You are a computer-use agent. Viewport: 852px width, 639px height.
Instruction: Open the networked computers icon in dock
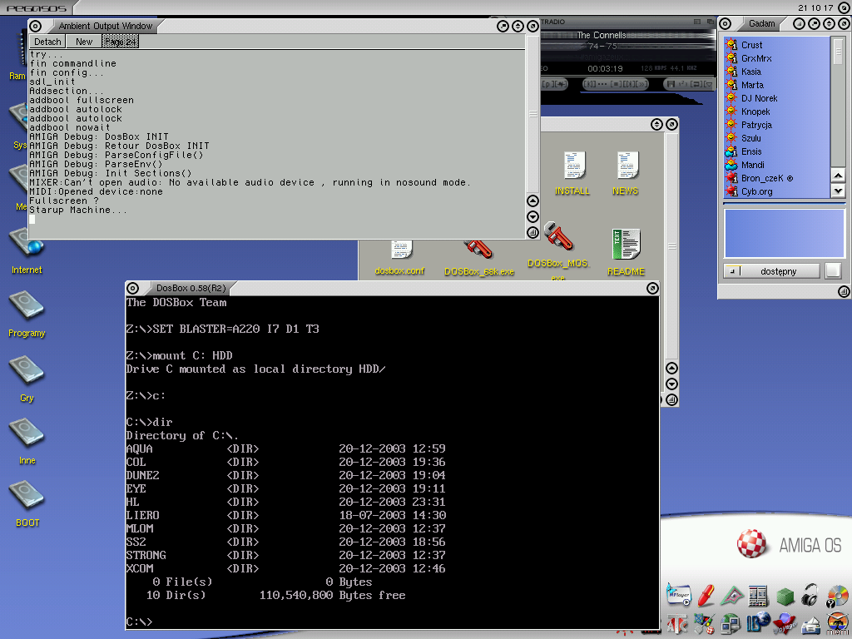(731, 624)
